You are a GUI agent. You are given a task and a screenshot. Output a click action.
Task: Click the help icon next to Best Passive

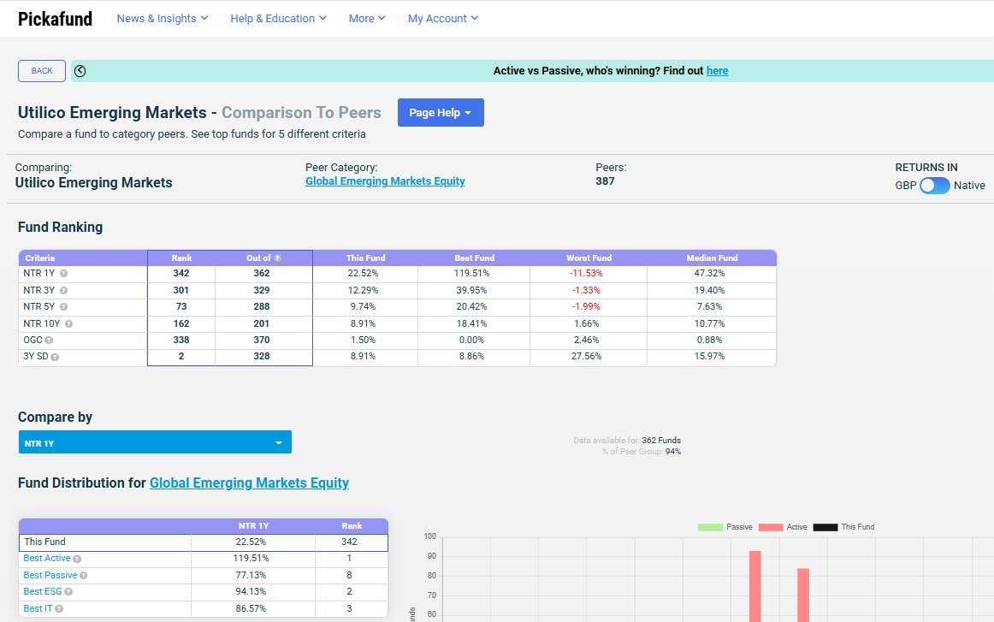coord(83,576)
